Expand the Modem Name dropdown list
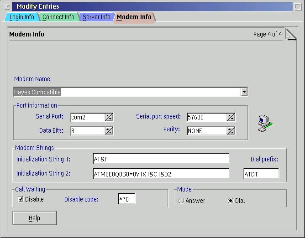The width and height of the screenshot is (305, 238). 244,92
